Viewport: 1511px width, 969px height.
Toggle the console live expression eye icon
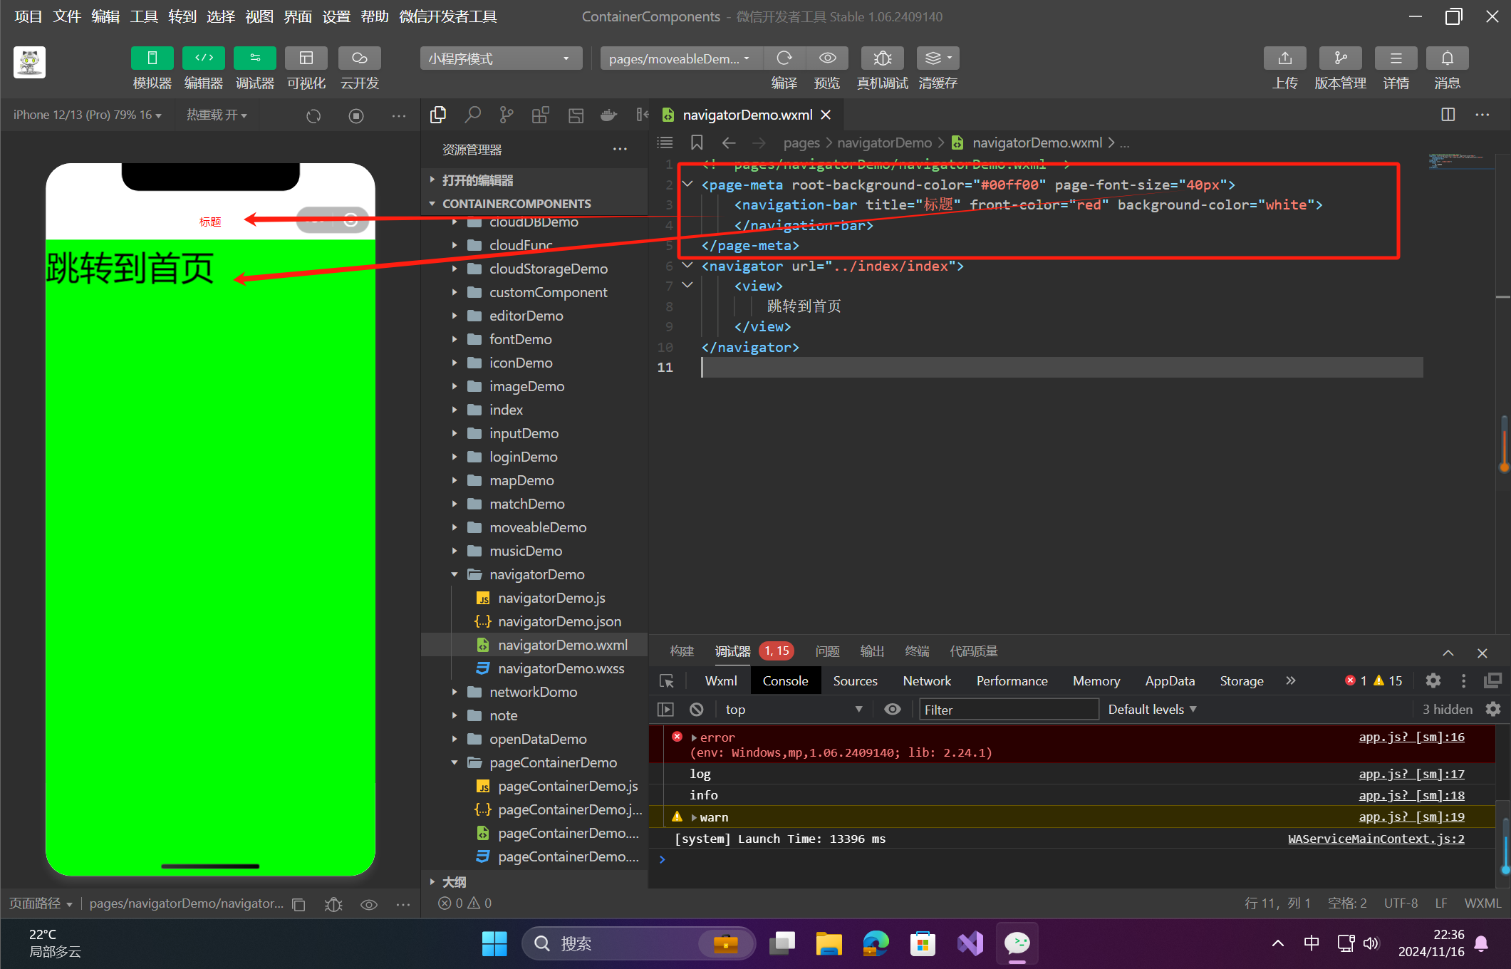(x=892, y=709)
